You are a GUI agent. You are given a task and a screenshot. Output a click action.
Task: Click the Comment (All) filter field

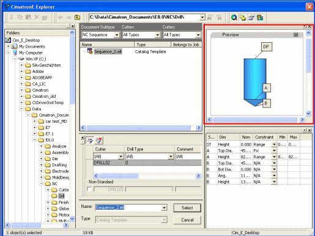[188, 157]
